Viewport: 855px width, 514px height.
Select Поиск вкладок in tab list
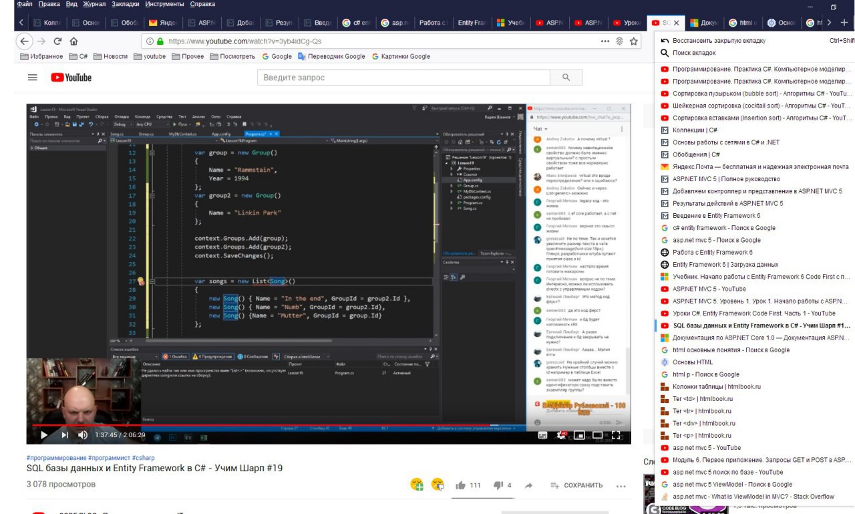tap(755, 53)
